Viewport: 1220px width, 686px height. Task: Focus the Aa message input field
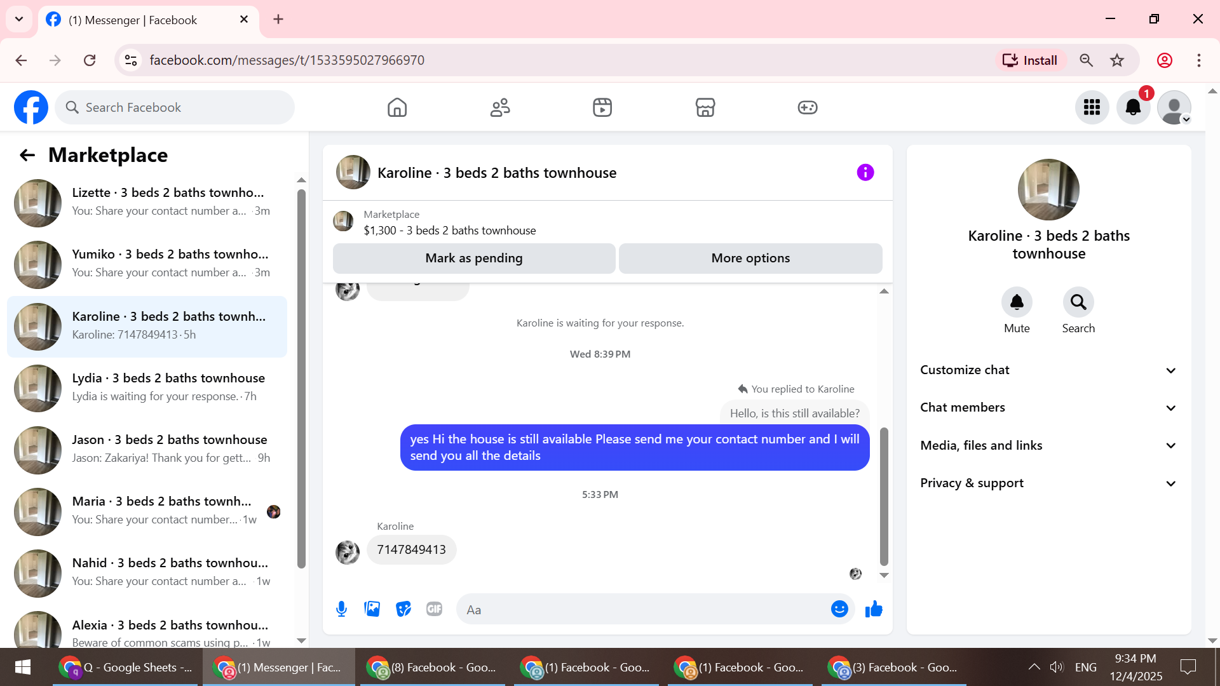click(x=642, y=610)
